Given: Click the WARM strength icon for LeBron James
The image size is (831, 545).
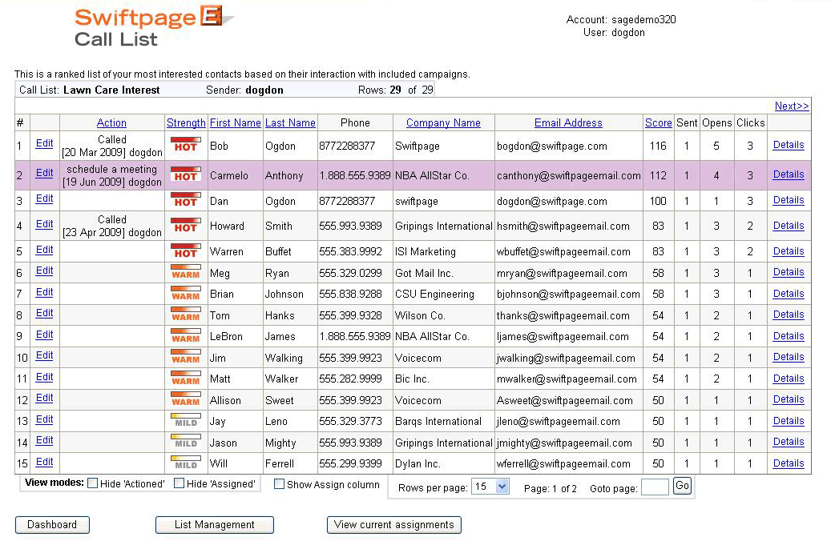Looking at the screenshot, I should pos(185,336).
